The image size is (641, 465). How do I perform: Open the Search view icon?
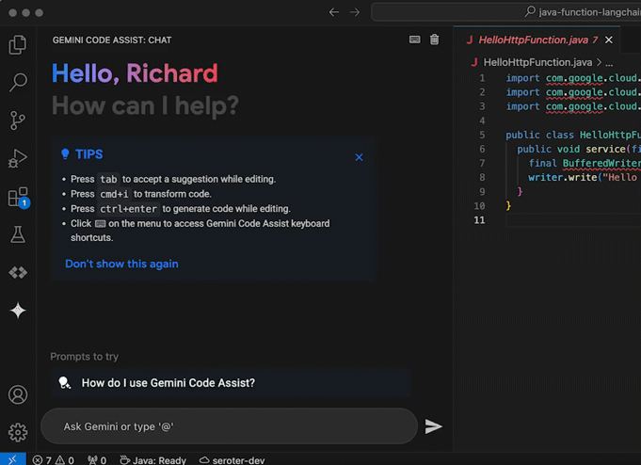point(18,83)
